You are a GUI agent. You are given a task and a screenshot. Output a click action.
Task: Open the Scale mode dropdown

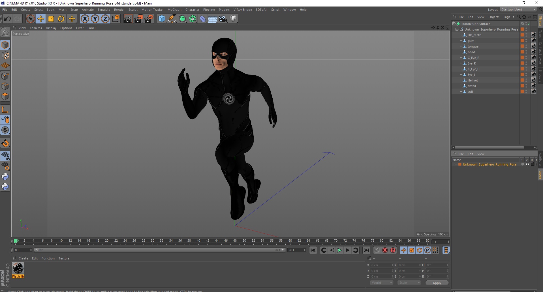pyautogui.click(x=409, y=283)
